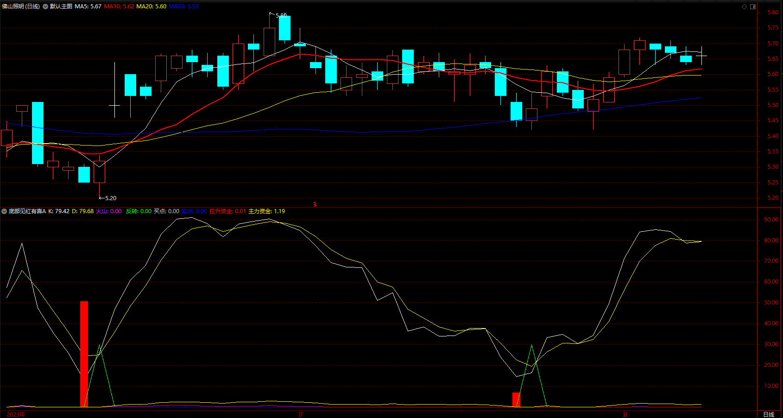Select the 火山: 0.00 value label
This screenshot has width=783, height=418.
click(109, 211)
